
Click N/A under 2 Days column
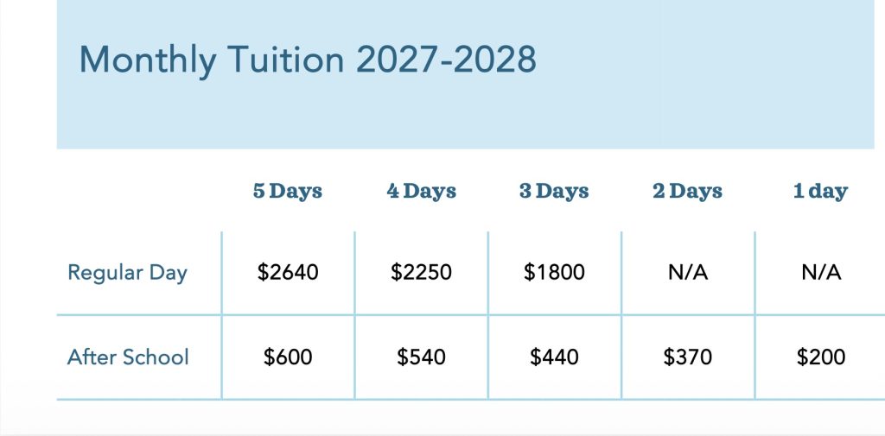click(x=687, y=273)
